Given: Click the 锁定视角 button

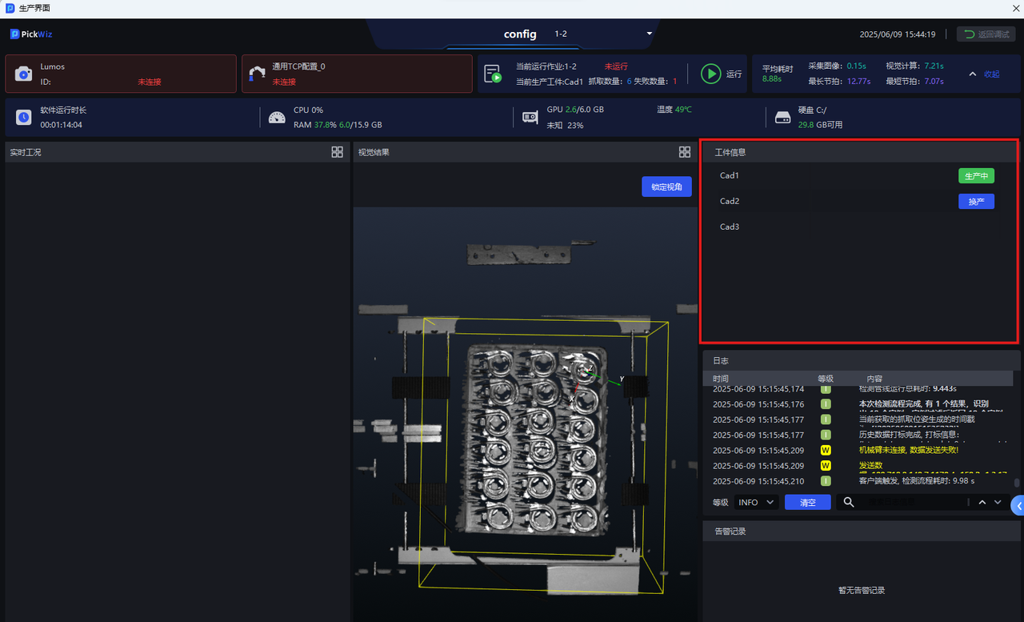Looking at the screenshot, I should (666, 187).
